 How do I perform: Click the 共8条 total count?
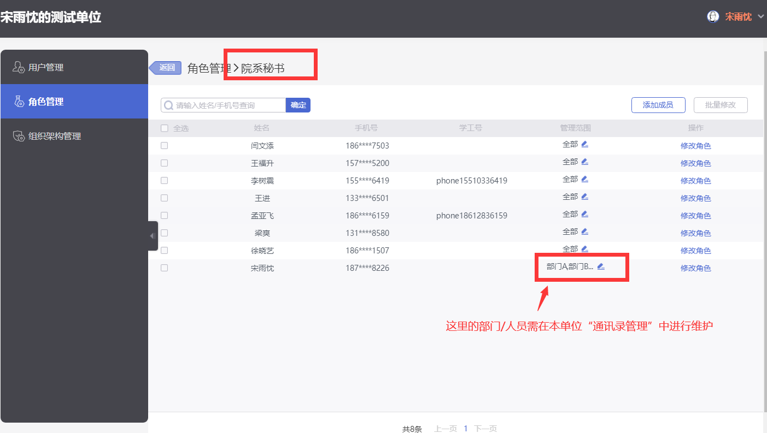click(412, 429)
